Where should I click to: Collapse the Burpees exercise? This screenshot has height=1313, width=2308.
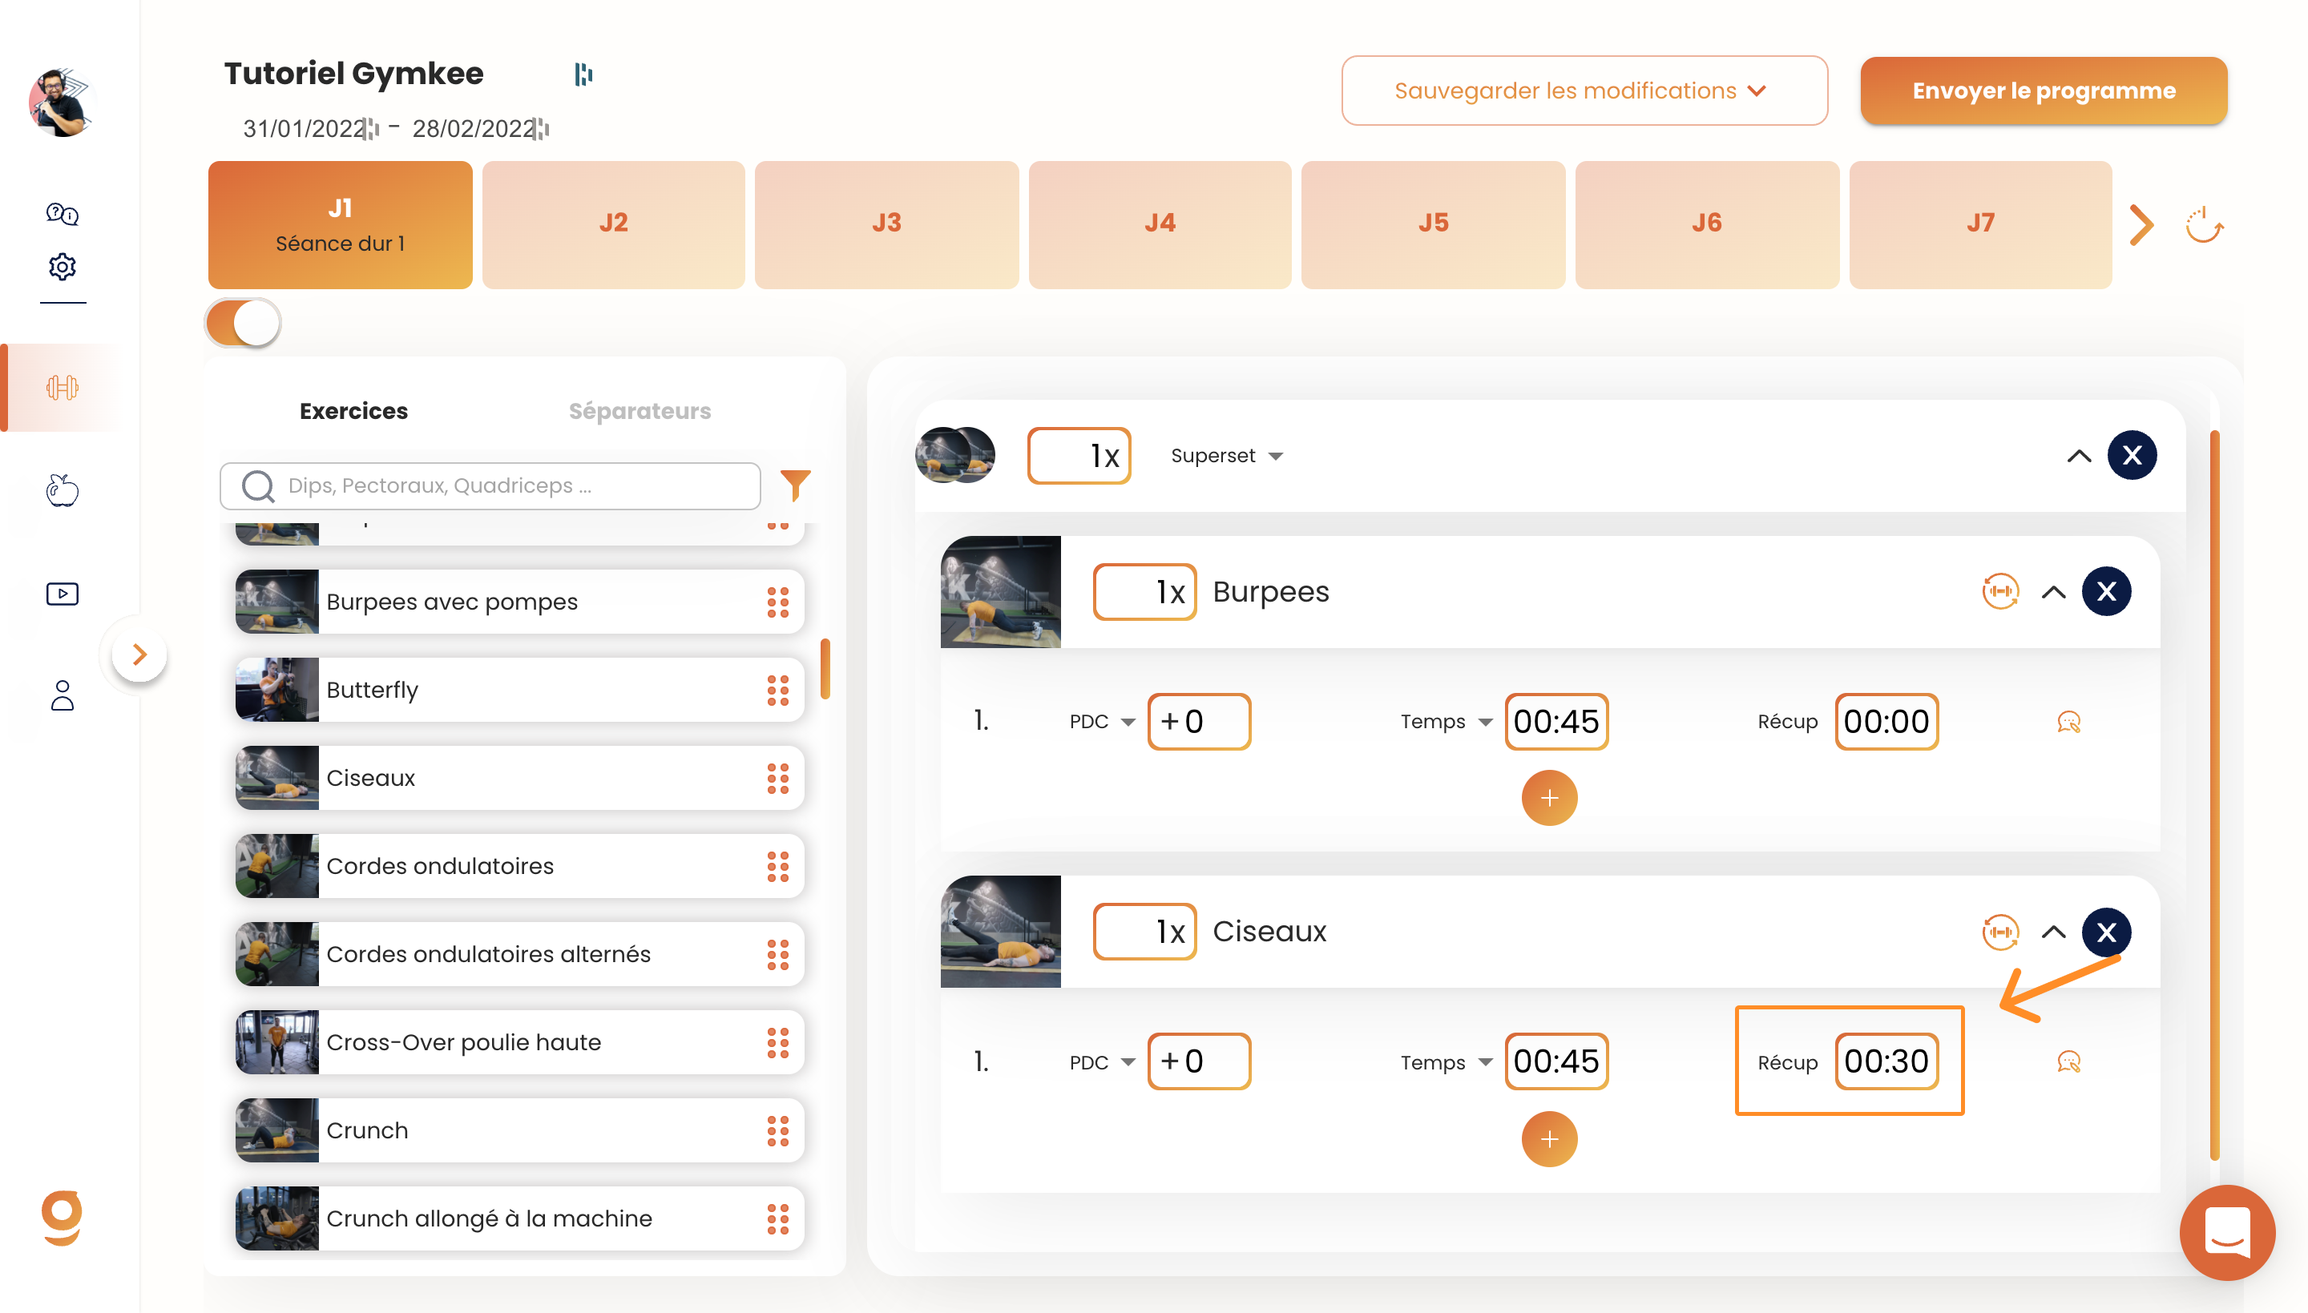(x=2054, y=591)
